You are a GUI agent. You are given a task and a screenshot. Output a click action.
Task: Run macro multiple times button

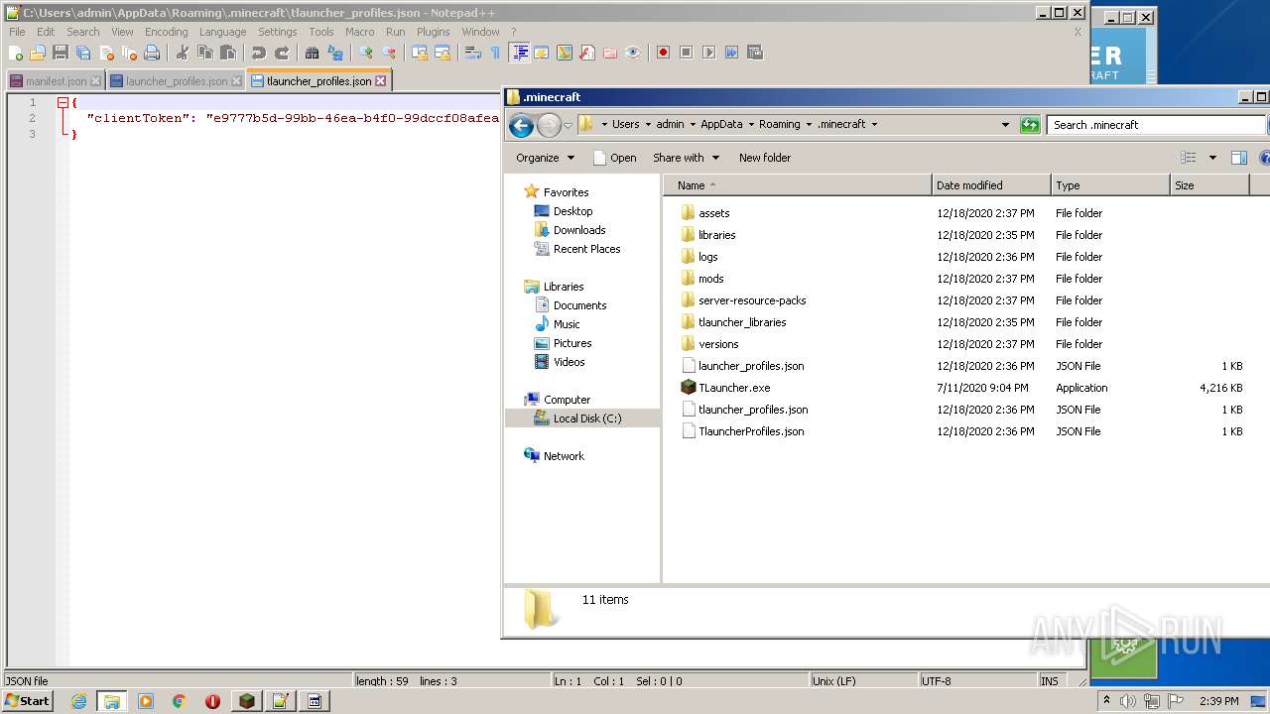point(731,53)
